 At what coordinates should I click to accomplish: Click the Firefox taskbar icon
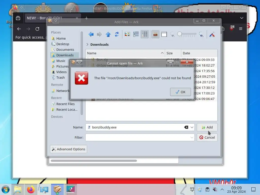pyautogui.click(x=31, y=189)
